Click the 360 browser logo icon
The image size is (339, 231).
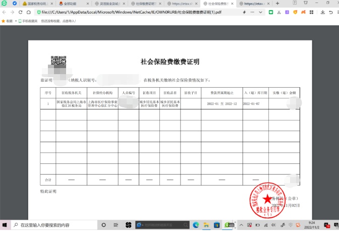(x=4, y=3)
